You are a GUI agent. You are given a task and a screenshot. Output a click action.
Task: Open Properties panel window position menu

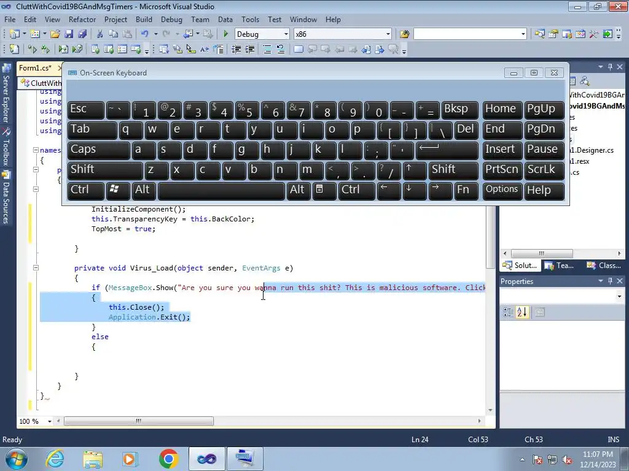coord(601,281)
